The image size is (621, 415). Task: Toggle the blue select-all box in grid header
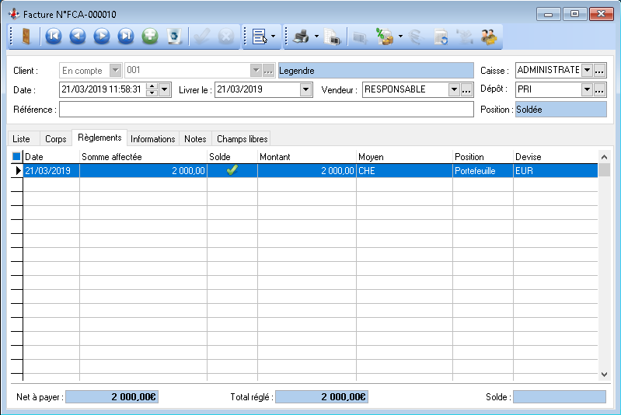[x=16, y=157]
